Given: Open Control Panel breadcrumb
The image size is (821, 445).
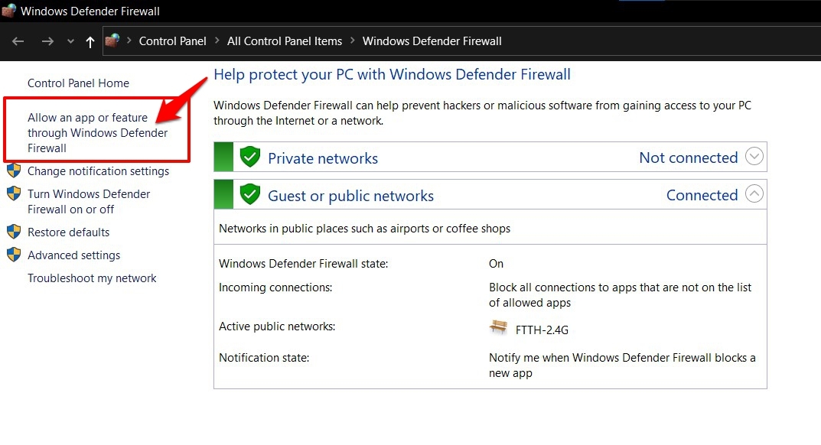Looking at the screenshot, I should (x=172, y=41).
